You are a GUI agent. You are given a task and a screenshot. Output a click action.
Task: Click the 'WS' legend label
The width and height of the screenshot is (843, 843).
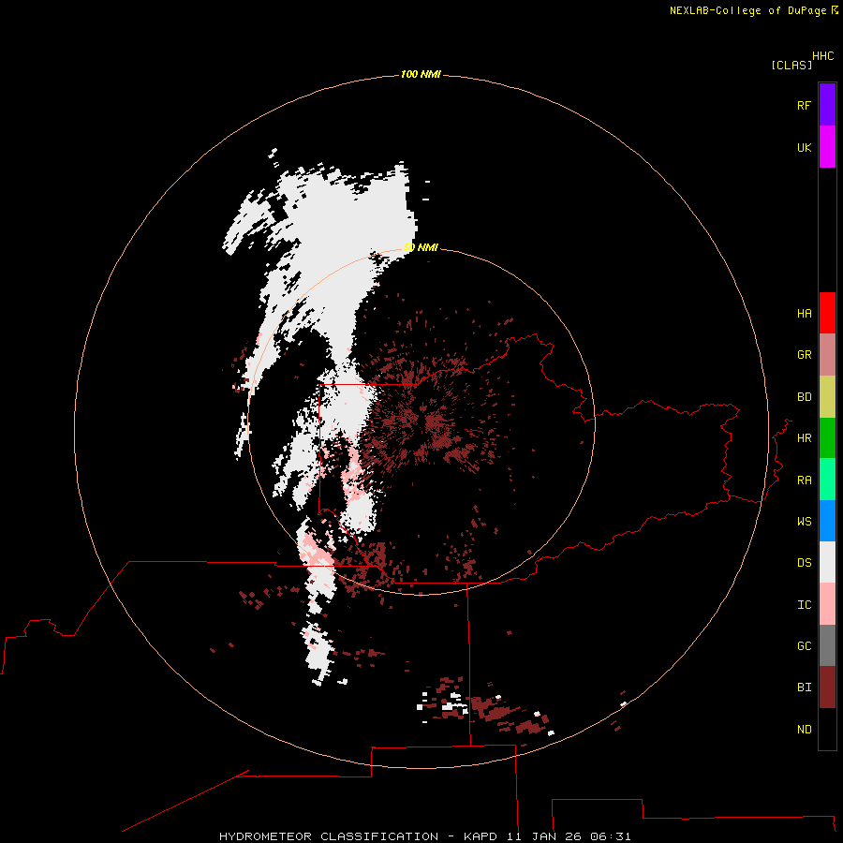804,522
